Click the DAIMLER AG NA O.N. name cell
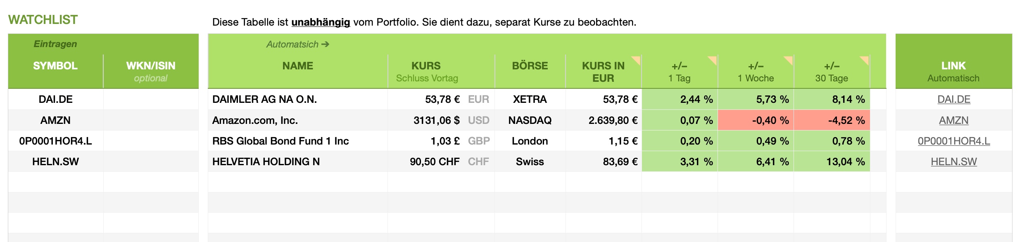Image resolution: width=1022 pixels, height=242 pixels. click(264, 100)
